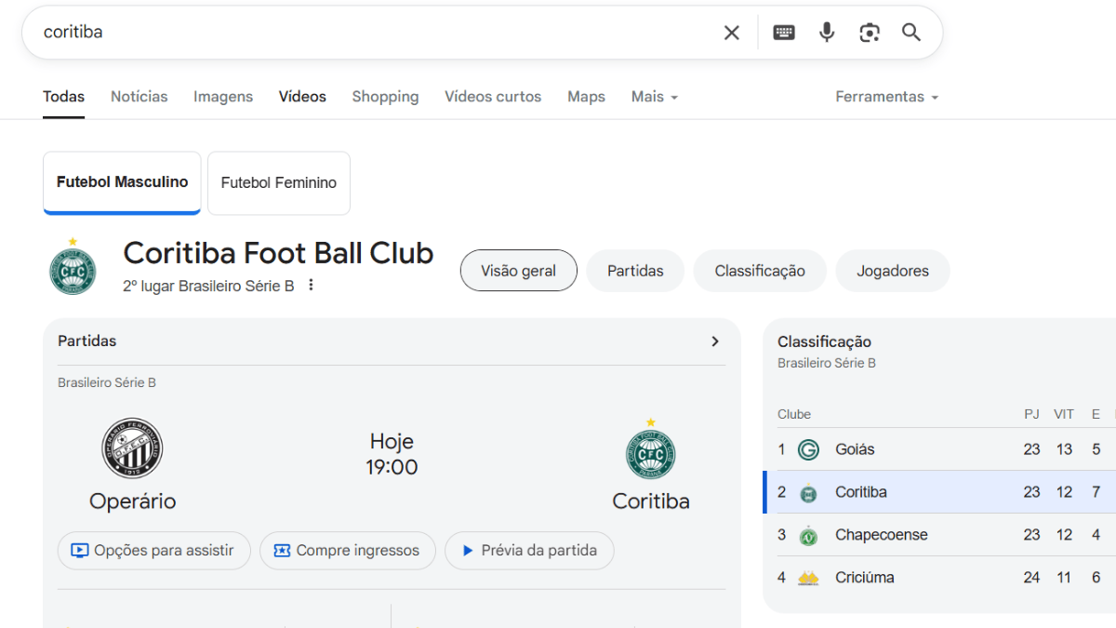Click Opções para assistir button
The image size is (1116, 628).
pos(153,551)
